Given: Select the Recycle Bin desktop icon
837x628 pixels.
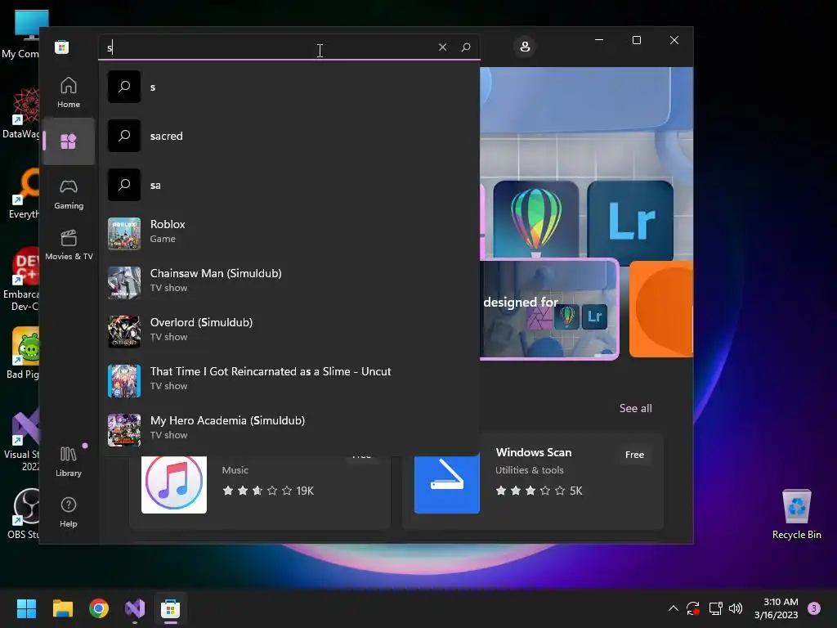Looking at the screenshot, I should pos(796,514).
